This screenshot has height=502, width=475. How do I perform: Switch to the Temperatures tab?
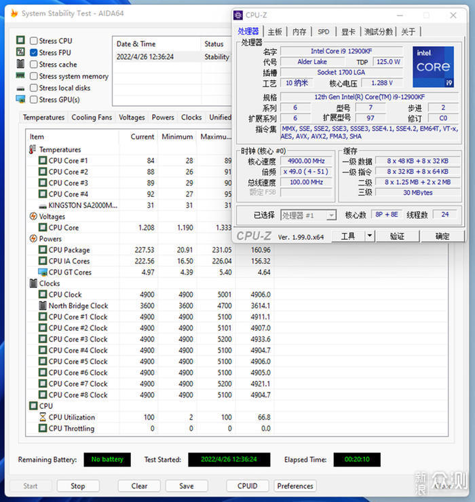tap(43, 118)
